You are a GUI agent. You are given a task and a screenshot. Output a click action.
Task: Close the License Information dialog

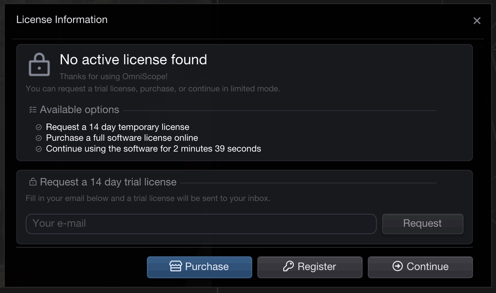click(x=477, y=21)
